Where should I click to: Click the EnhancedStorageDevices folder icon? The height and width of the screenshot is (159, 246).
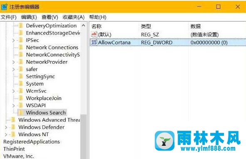coord(21,33)
